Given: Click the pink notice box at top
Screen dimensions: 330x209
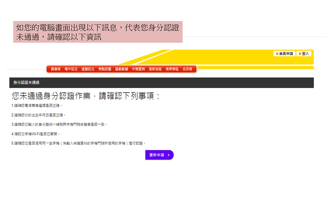Looking at the screenshot, I should [x=98, y=32].
